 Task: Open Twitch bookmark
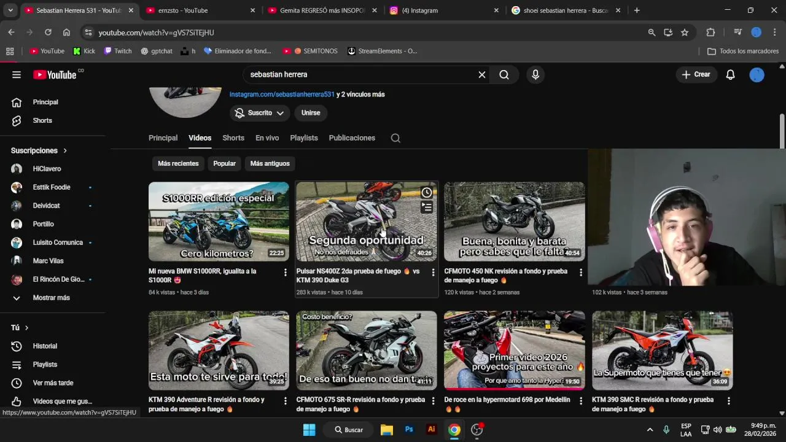tap(117, 51)
